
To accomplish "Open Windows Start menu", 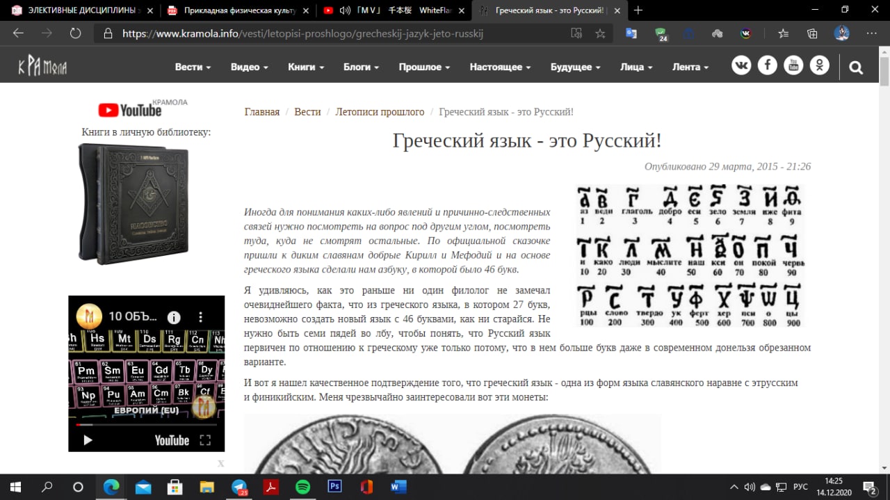I will coord(15,487).
